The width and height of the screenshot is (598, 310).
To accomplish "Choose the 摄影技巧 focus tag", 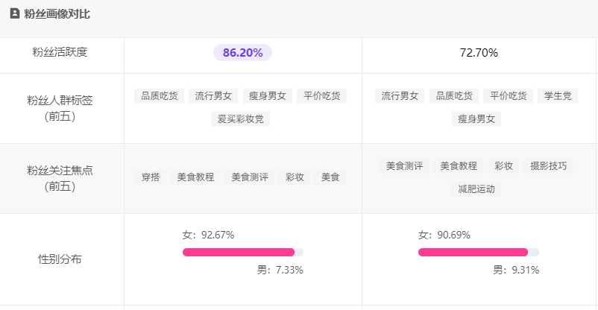I will pyautogui.click(x=548, y=166).
